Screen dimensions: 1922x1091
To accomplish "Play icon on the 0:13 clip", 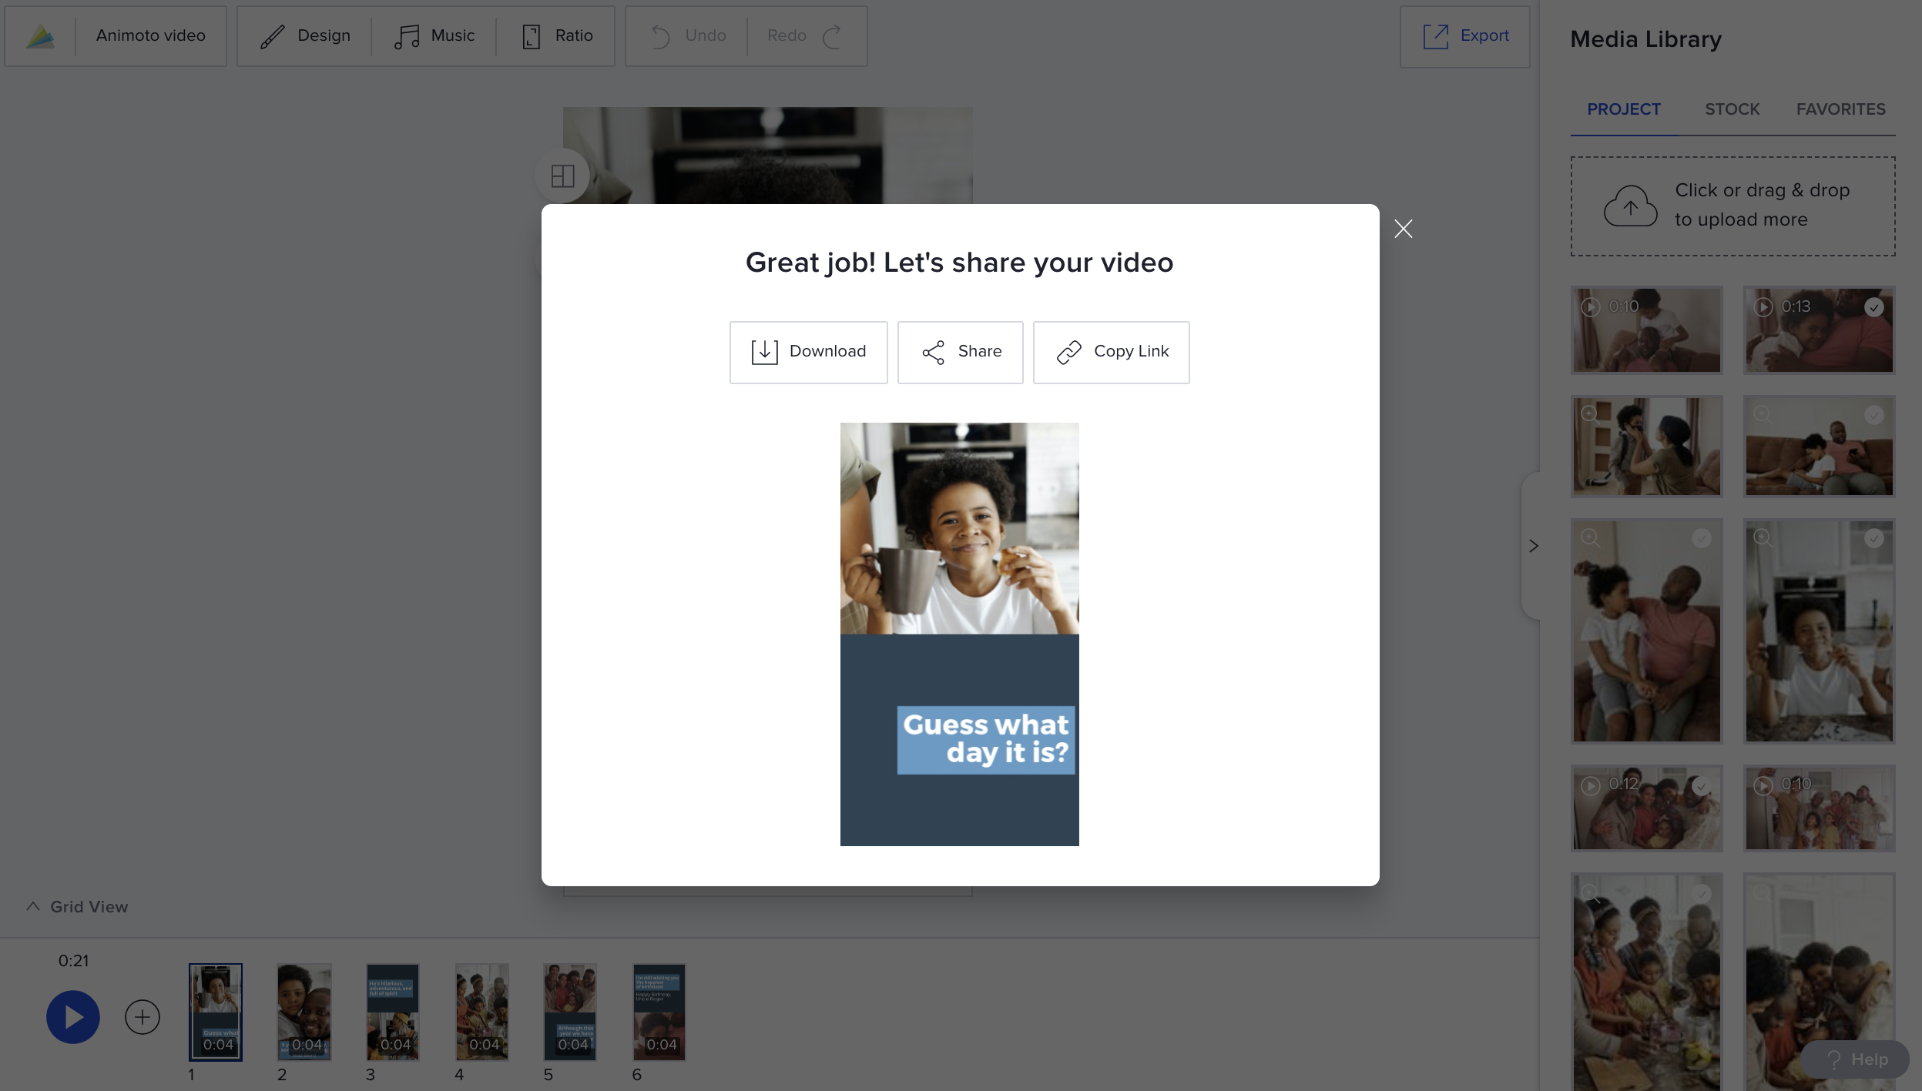I will pyautogui.click(x=1763, y=307).
